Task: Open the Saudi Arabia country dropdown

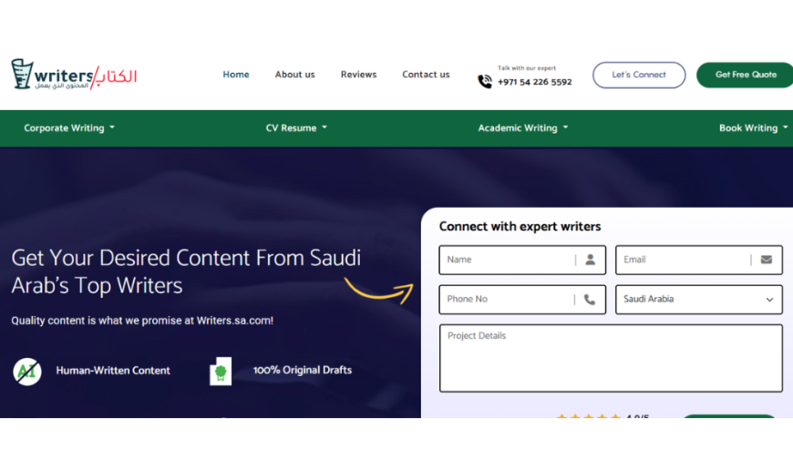Action: point(698,300)
